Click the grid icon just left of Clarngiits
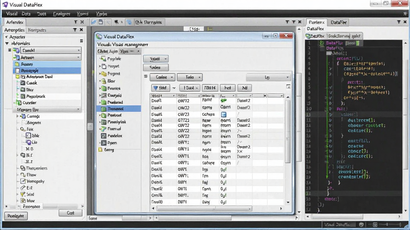 point(129,22)
